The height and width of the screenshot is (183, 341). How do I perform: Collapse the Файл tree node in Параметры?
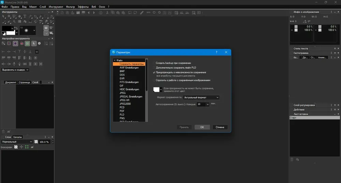coord(115,60)
